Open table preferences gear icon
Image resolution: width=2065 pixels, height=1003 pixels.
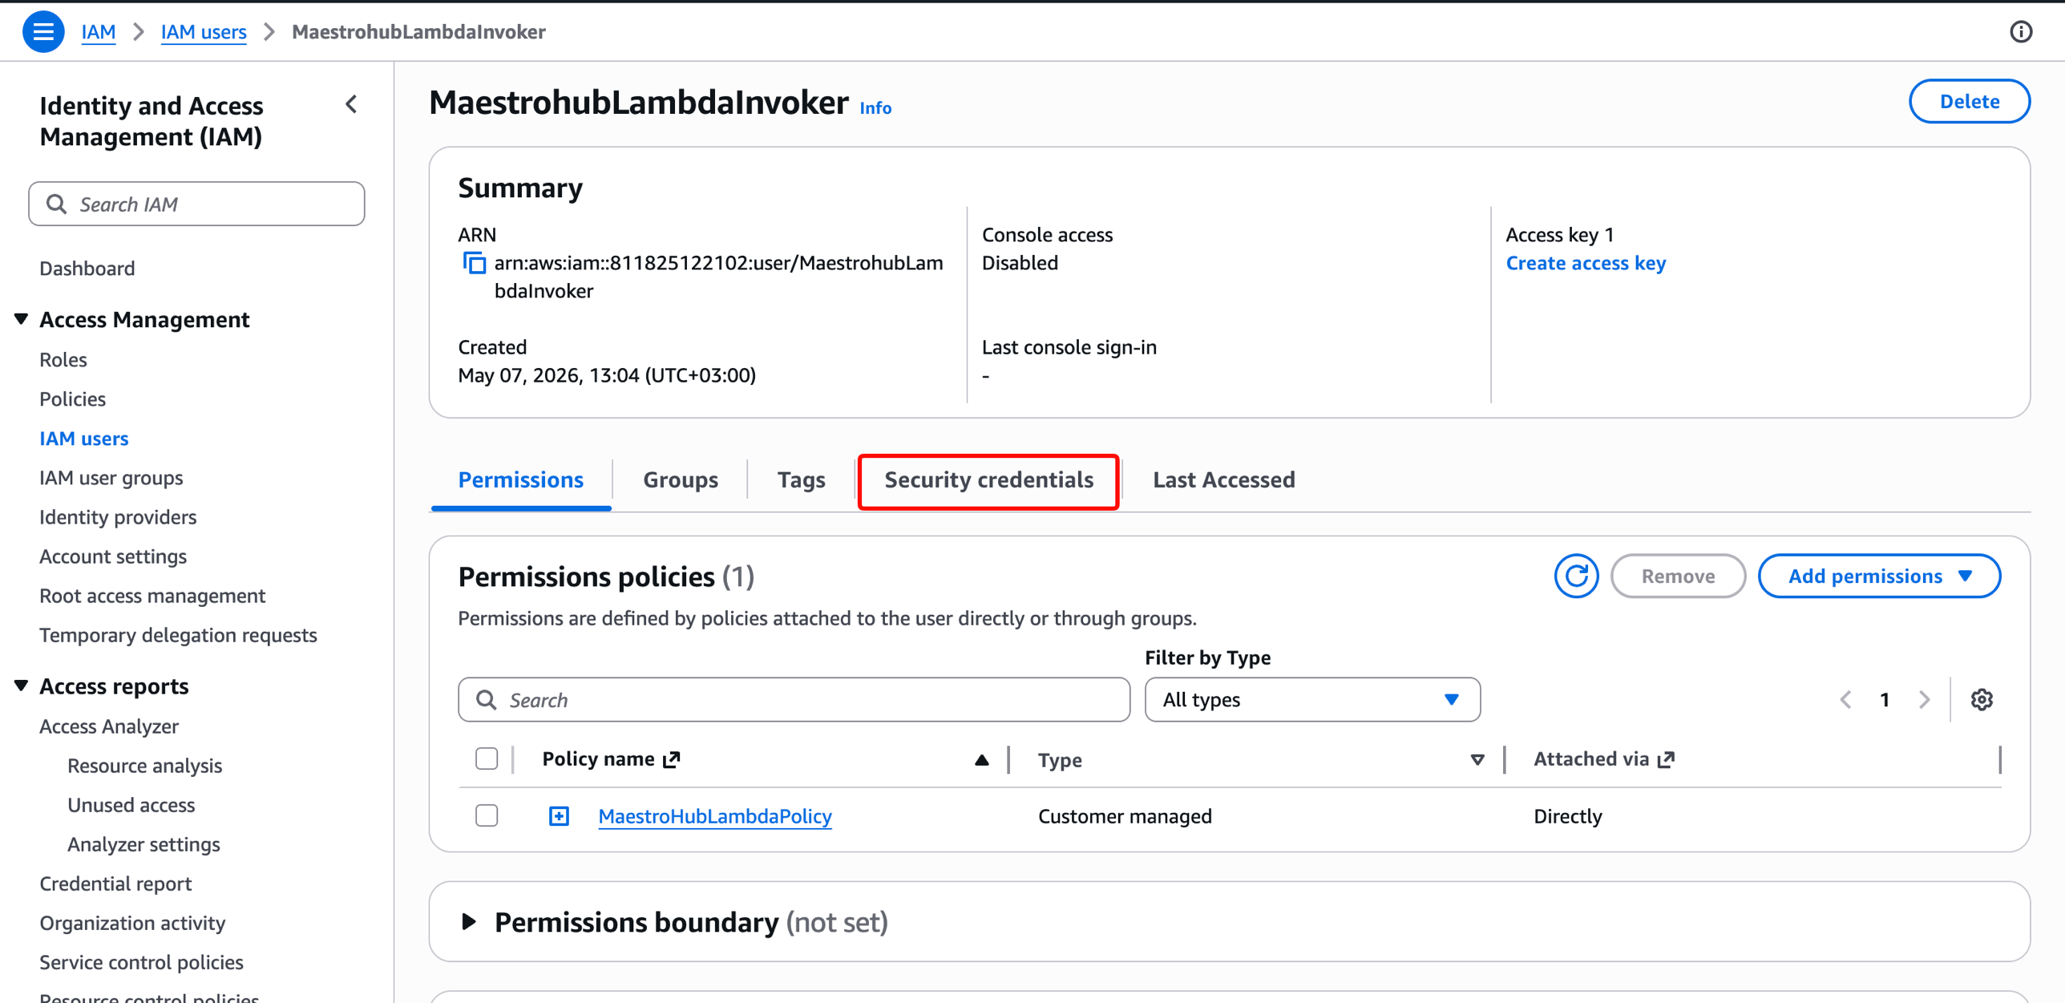[1981, 699]
